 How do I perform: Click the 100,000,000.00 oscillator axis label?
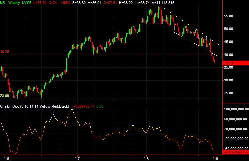click(x=236, y=109)
